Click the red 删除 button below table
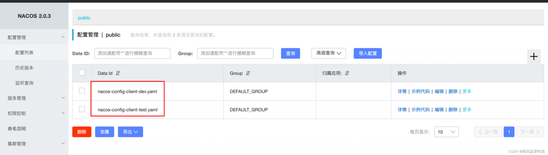 [82, 132]
